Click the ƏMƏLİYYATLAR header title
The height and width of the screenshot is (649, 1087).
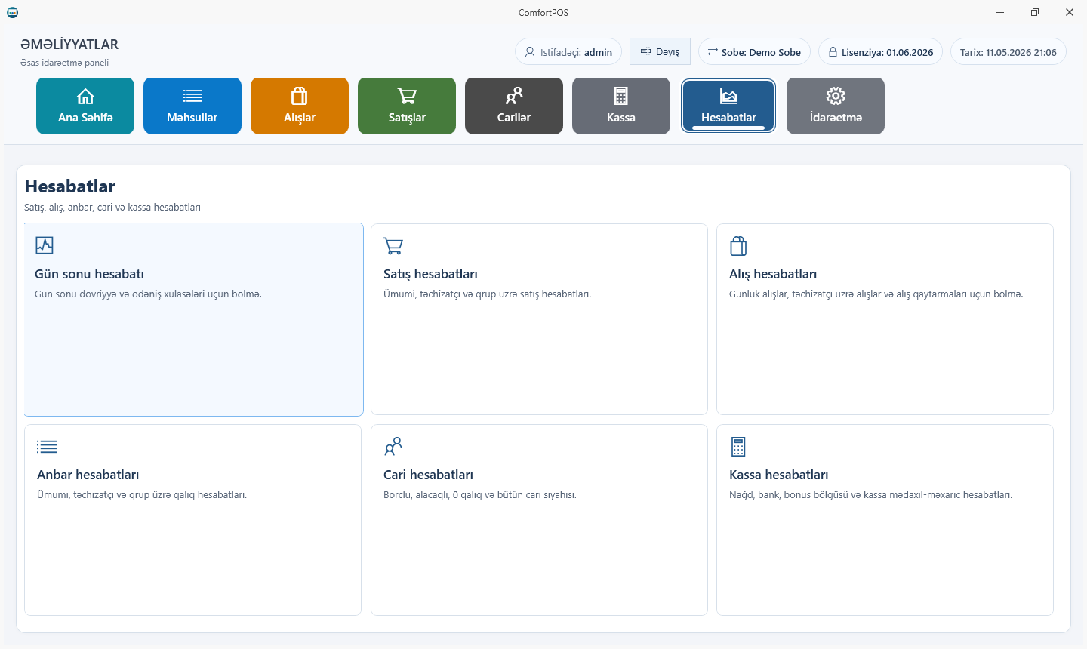[x=69, y=45]
